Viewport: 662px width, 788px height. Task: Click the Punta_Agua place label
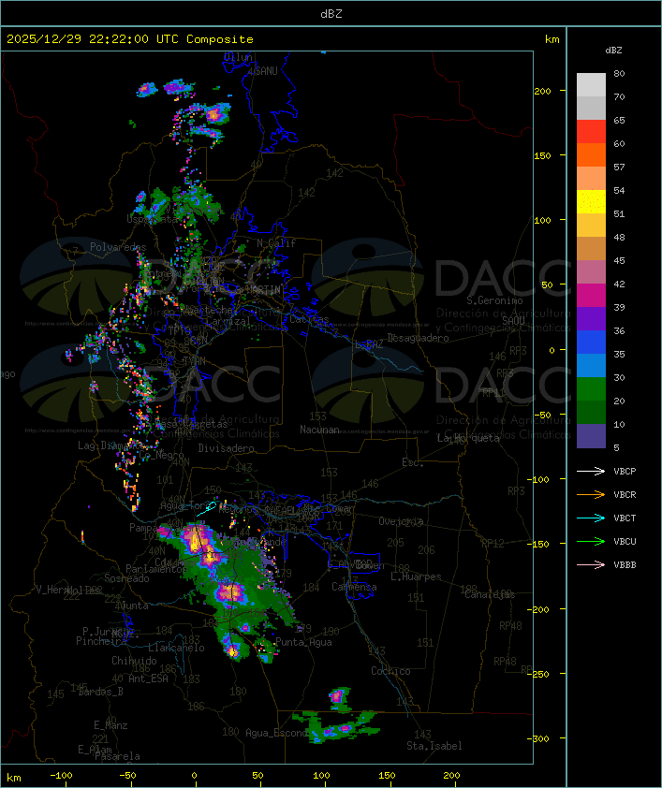coord(303,642)
